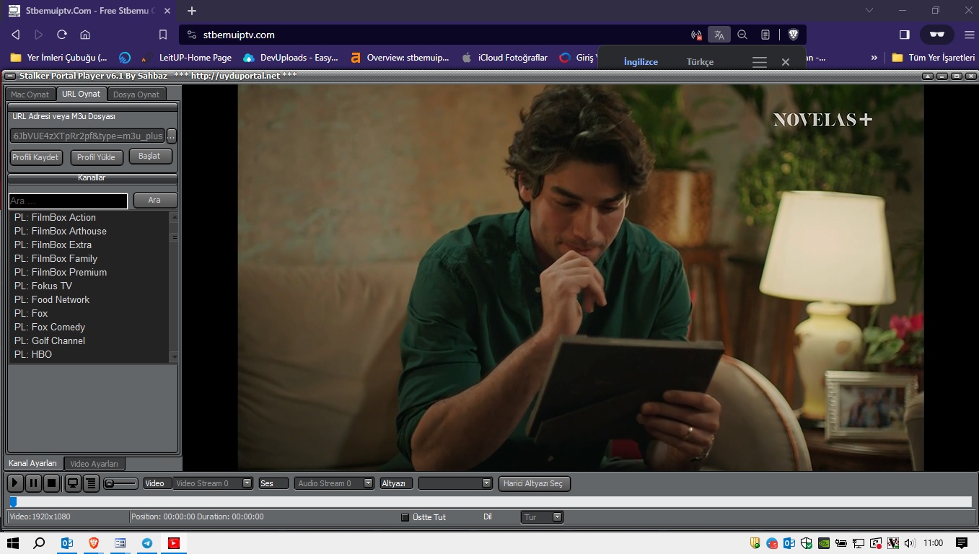
Task: Select the PL: FilmBox Extra channel
Action: (89, 245)
